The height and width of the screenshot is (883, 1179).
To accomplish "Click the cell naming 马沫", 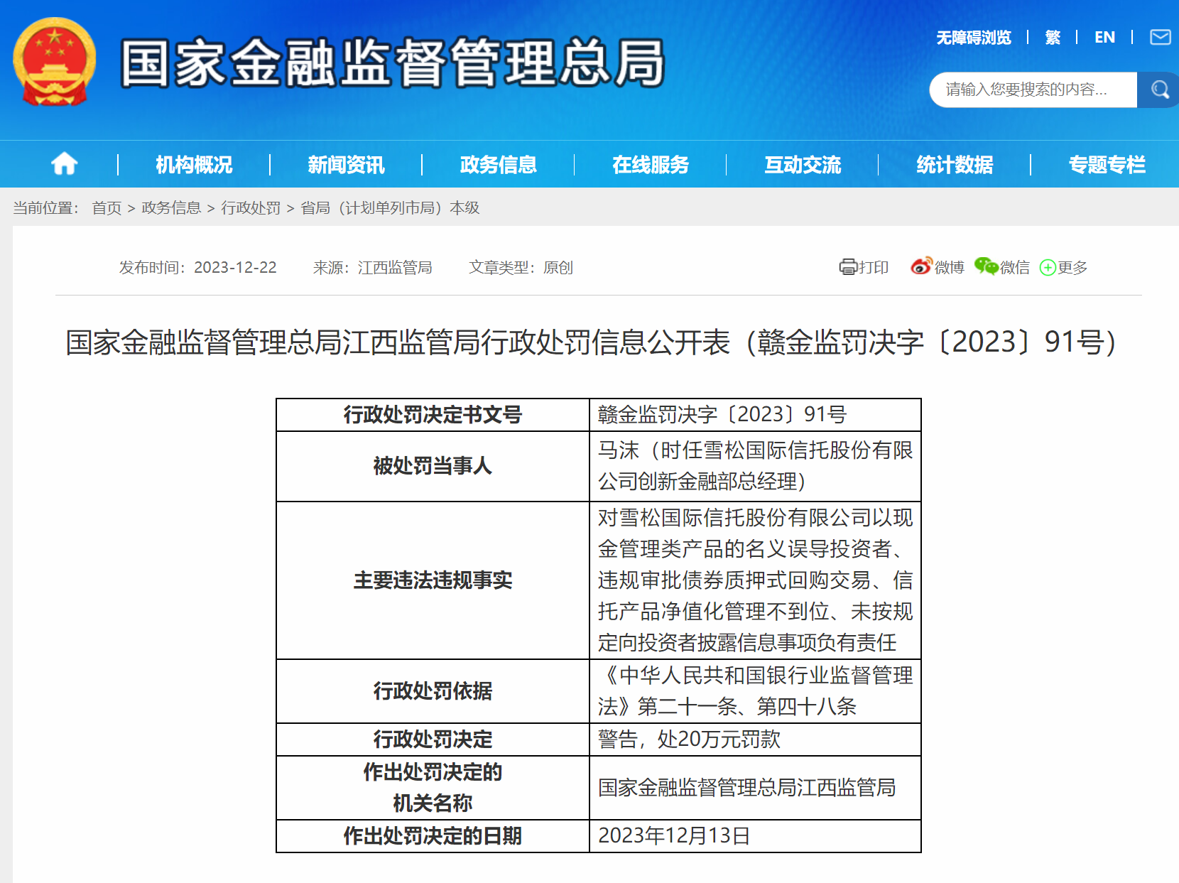I will [x=755, y=466].
